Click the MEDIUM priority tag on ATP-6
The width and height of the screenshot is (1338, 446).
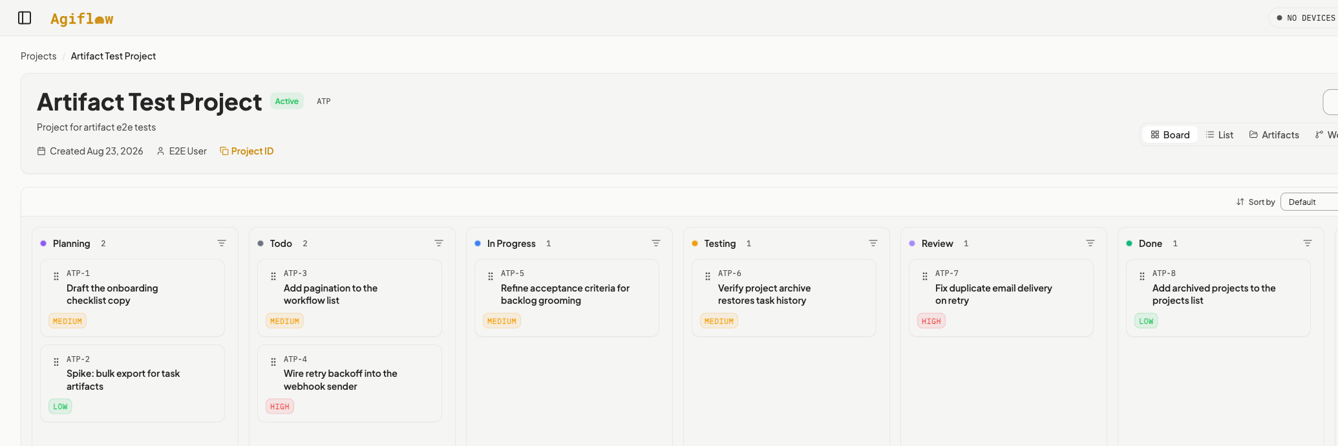pos(719,321)
